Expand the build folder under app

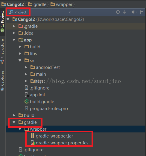click(20, 47)
